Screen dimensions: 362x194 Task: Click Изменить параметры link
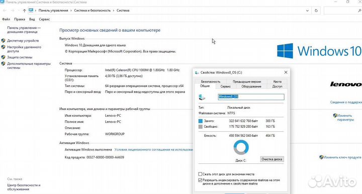tap(345, 117)
